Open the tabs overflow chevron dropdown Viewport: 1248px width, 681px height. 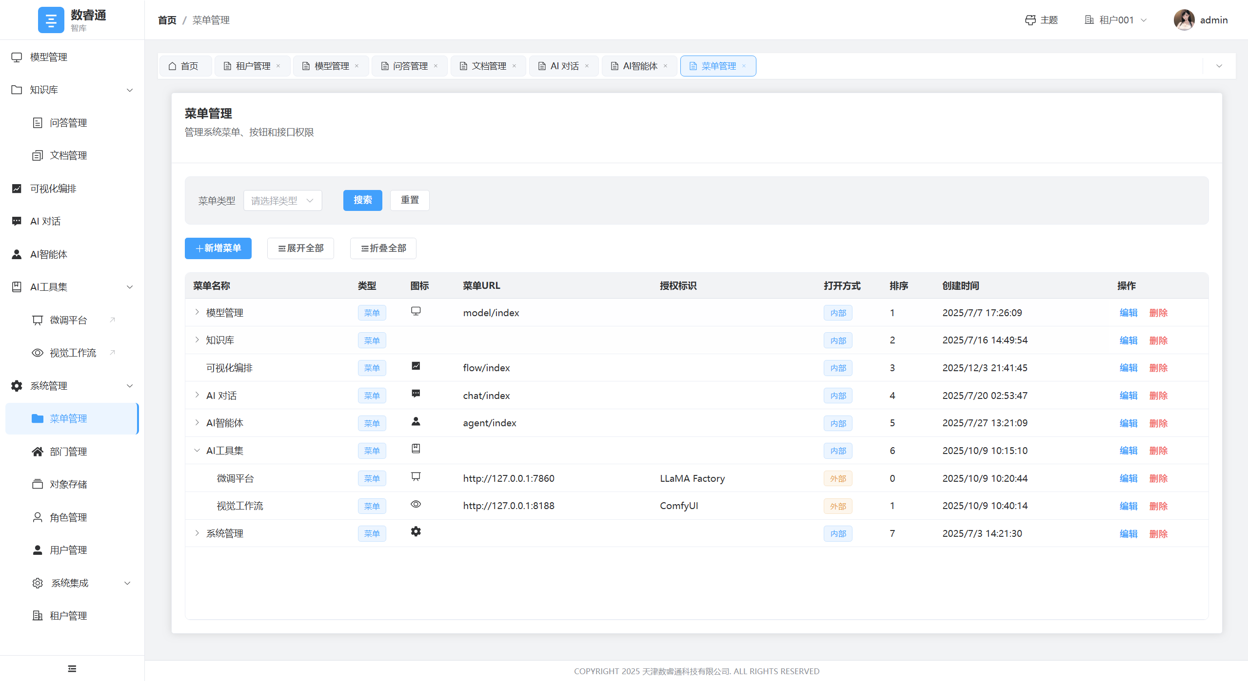(x=1219, y=66)
